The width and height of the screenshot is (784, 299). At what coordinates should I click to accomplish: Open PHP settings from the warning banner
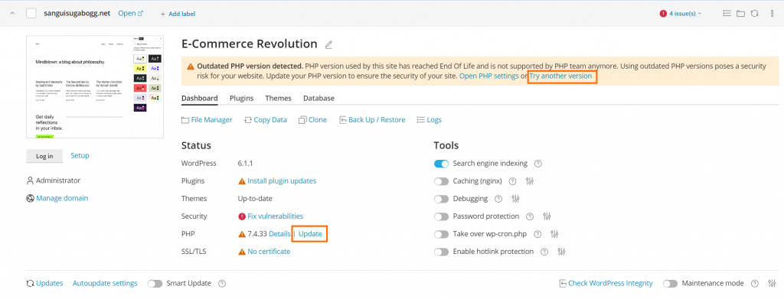point(489,76)
